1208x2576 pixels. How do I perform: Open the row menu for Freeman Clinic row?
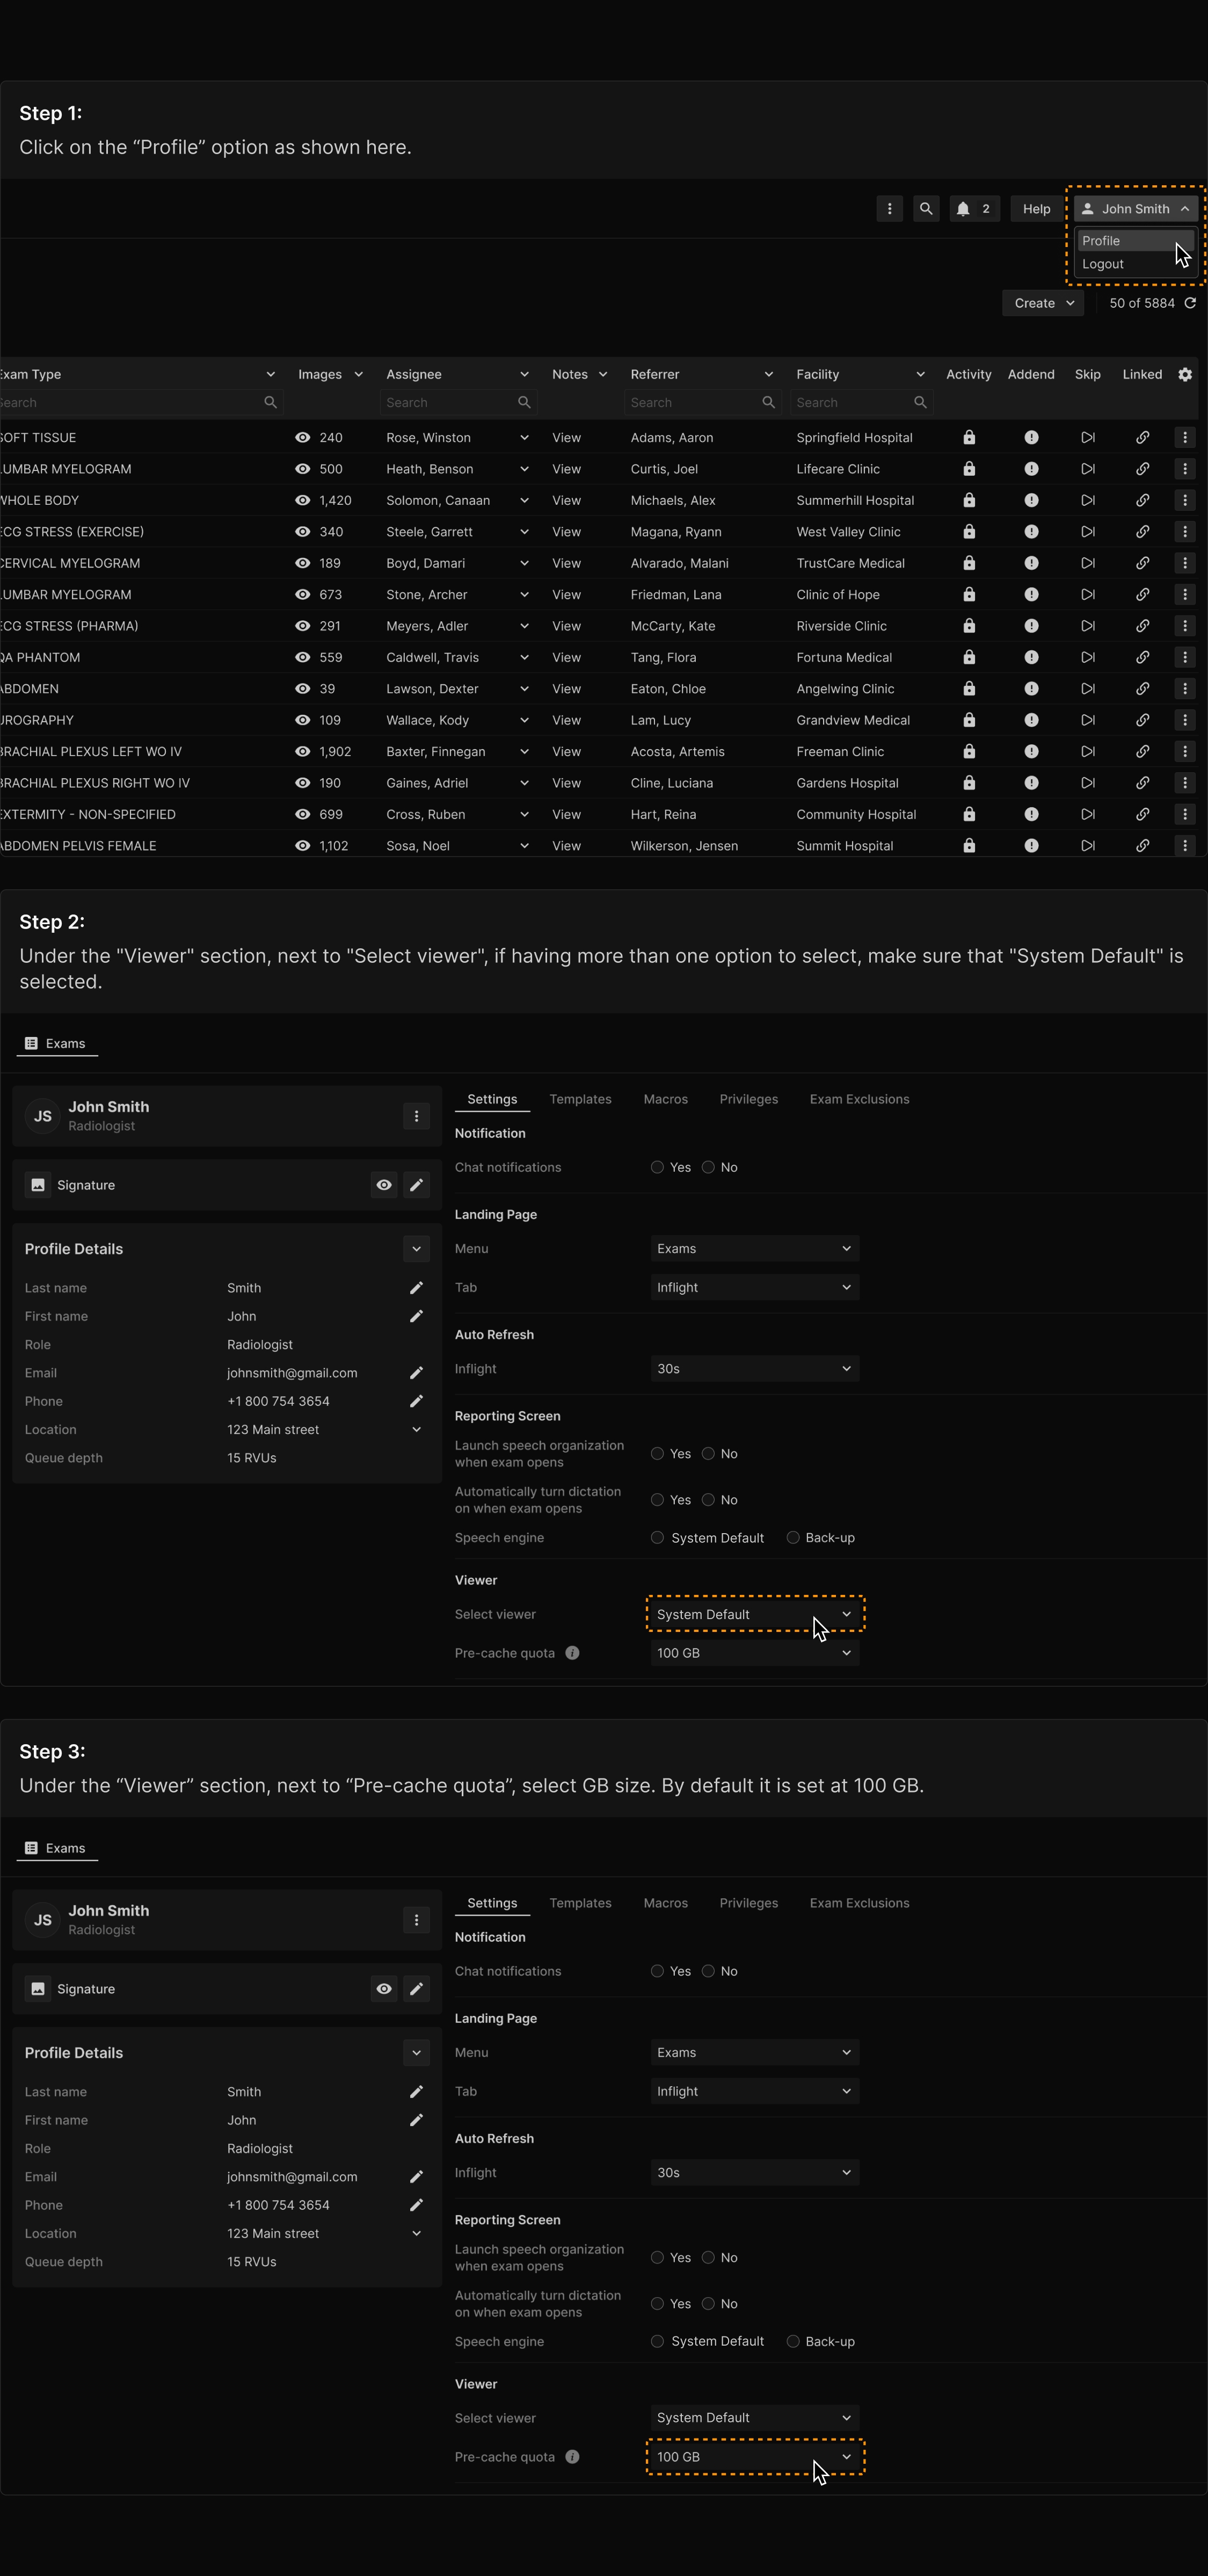point(1185,752)
